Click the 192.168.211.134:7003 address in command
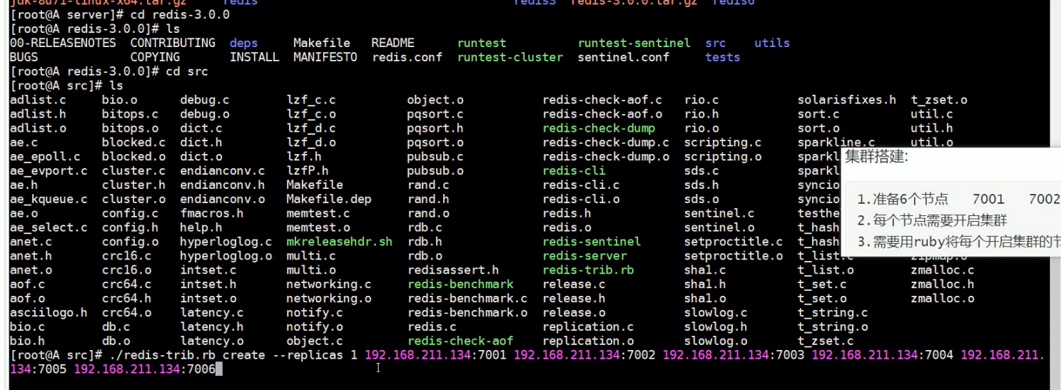This screenshot has width=1061, height=390. tap(733, 355)
